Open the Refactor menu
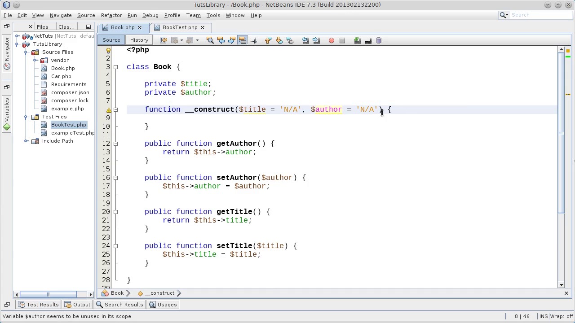The image size is (575, 323). pyautogui.click(x=111, y=15)
